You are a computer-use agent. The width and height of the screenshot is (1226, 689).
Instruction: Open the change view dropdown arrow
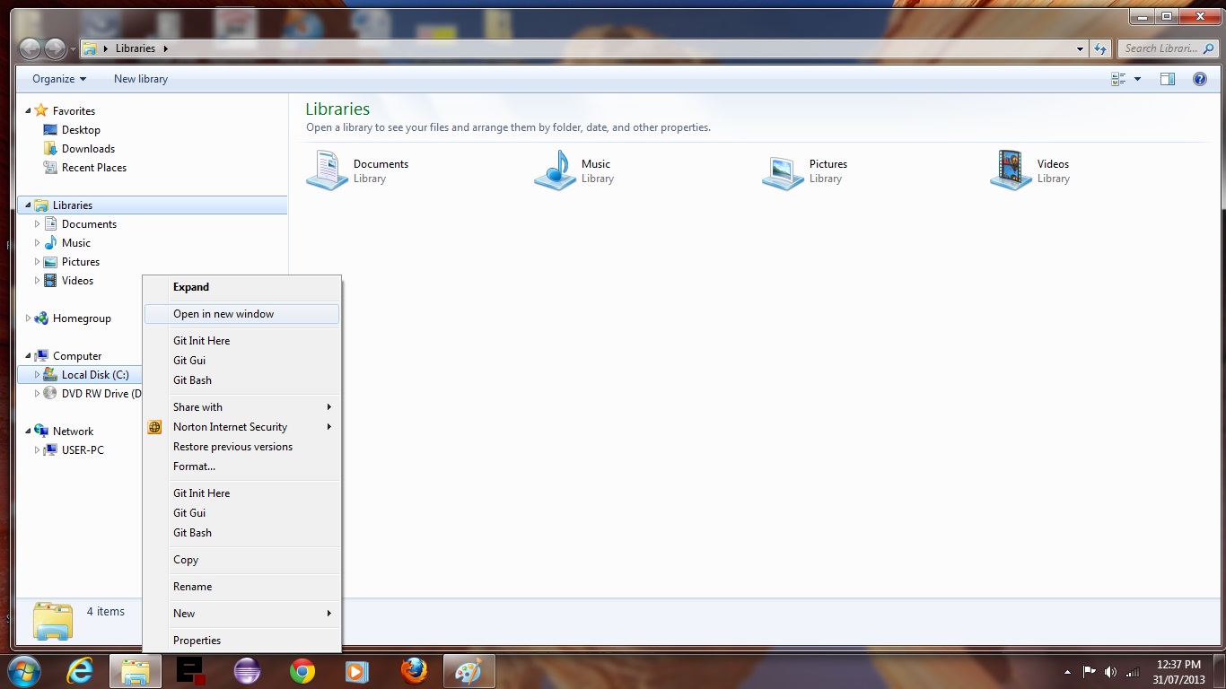coord(1137,79)
